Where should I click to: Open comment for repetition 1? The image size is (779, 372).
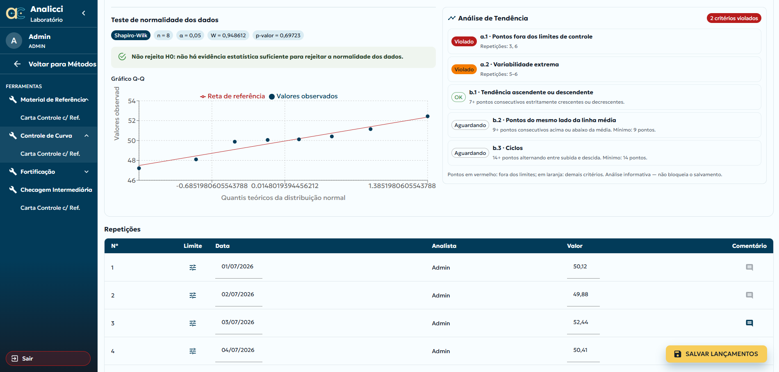click(749, 268)
